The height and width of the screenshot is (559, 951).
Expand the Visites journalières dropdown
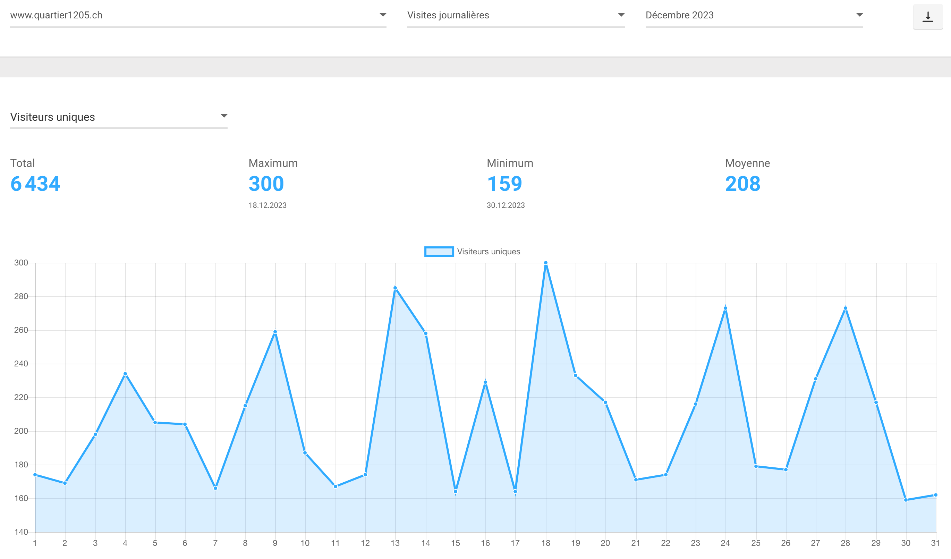pyautogui.click(x=516, y=16)
